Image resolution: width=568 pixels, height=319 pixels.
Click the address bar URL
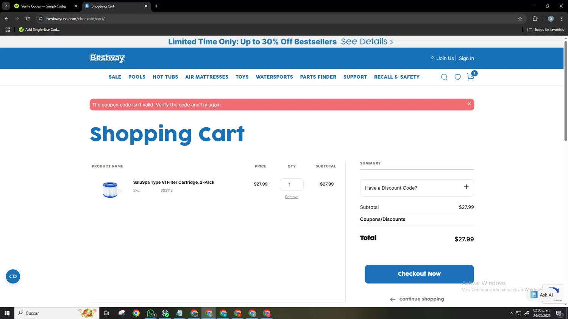[75, 19]
